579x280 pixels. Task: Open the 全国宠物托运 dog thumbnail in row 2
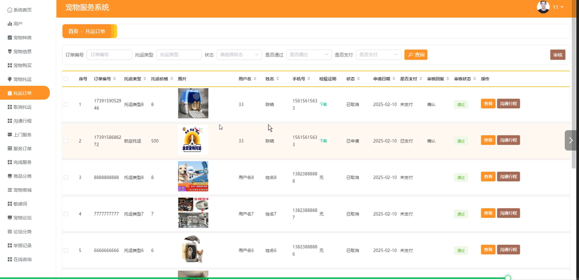193,140
